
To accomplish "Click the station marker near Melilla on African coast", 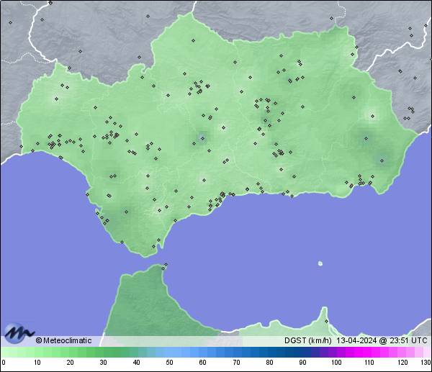I will pos(326,321).
